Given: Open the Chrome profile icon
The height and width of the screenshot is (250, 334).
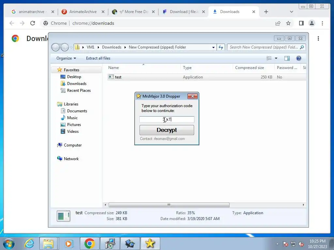Looking at the screenshot, I should pyautogui.click(x=312, y=23).
